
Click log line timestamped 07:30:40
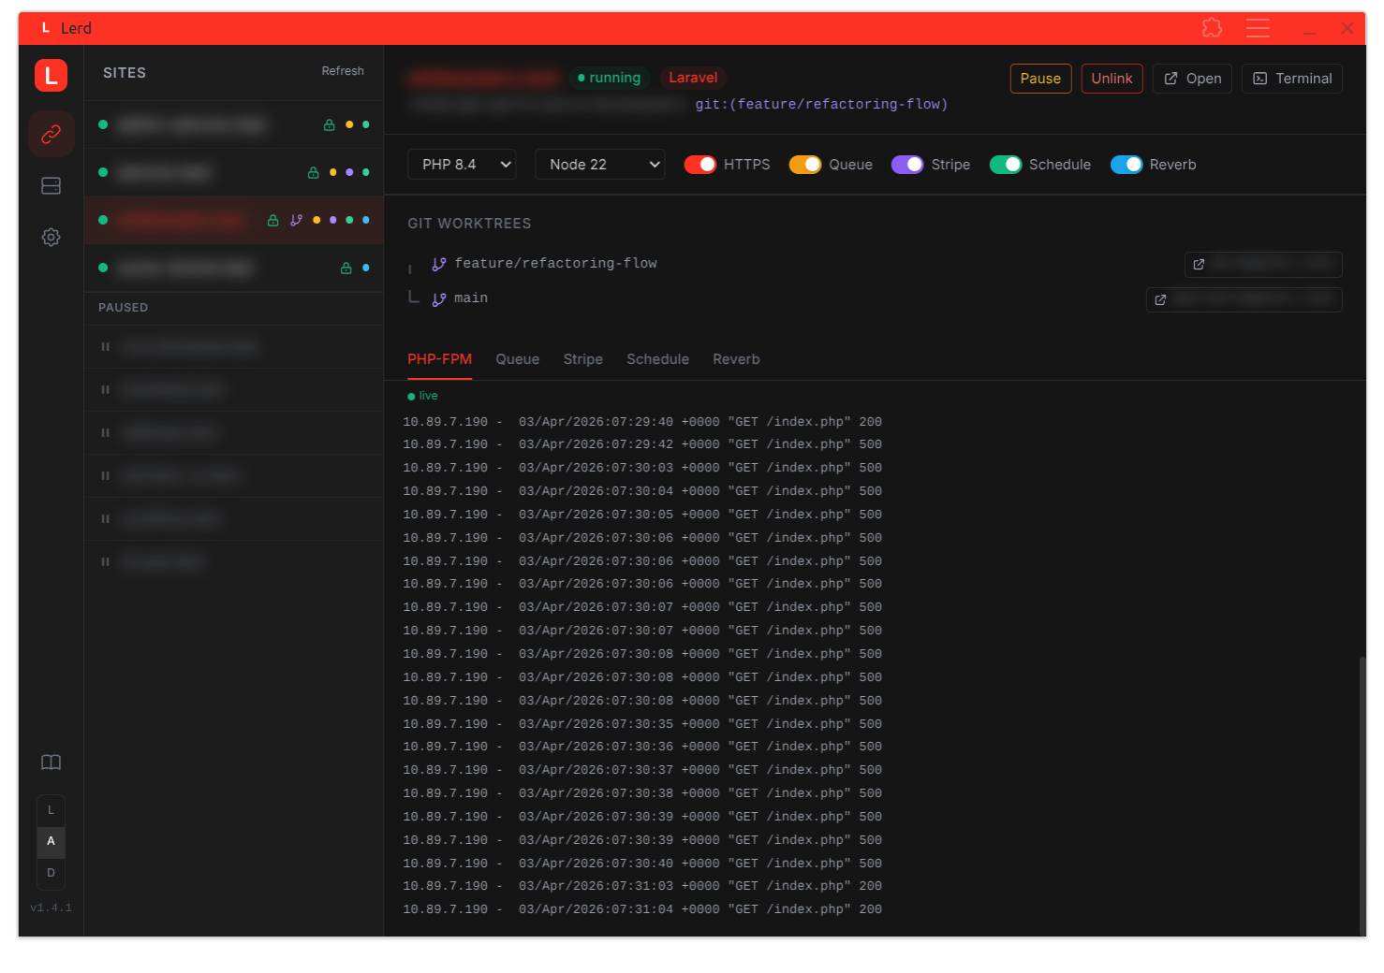click(x=642, y=864)
